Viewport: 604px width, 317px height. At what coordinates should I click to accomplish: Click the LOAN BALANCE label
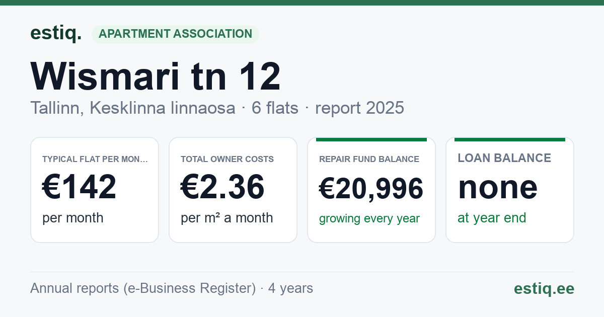click(x=504, y=158)
